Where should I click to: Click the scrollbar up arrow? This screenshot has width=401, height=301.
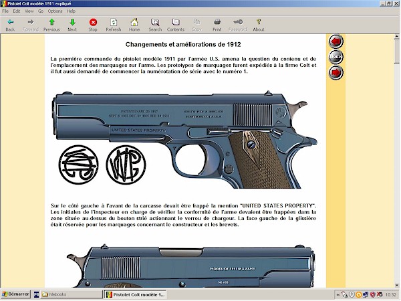tap(396, 37)
